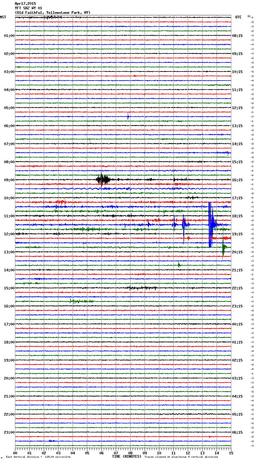Click the Traces clipped at plus/minus footnote
The image size is (255, 461).
point(181,457)
